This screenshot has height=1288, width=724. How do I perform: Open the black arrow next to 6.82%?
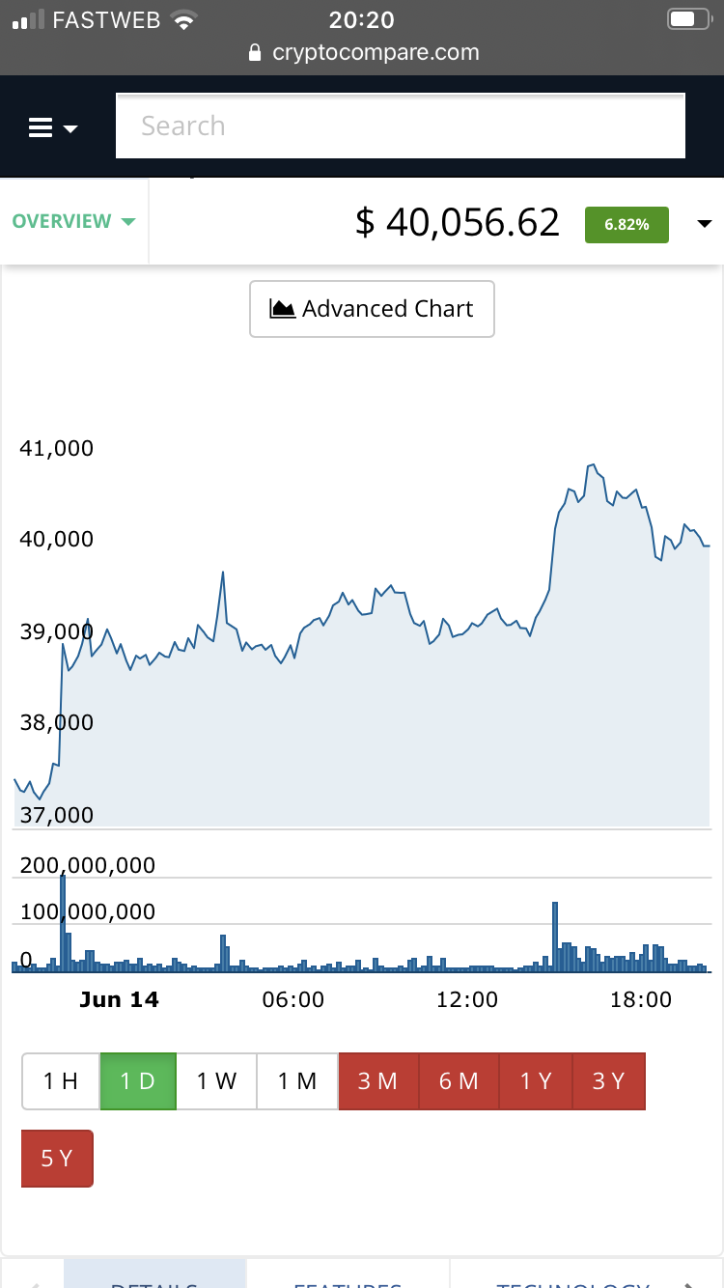coord(704,224)
